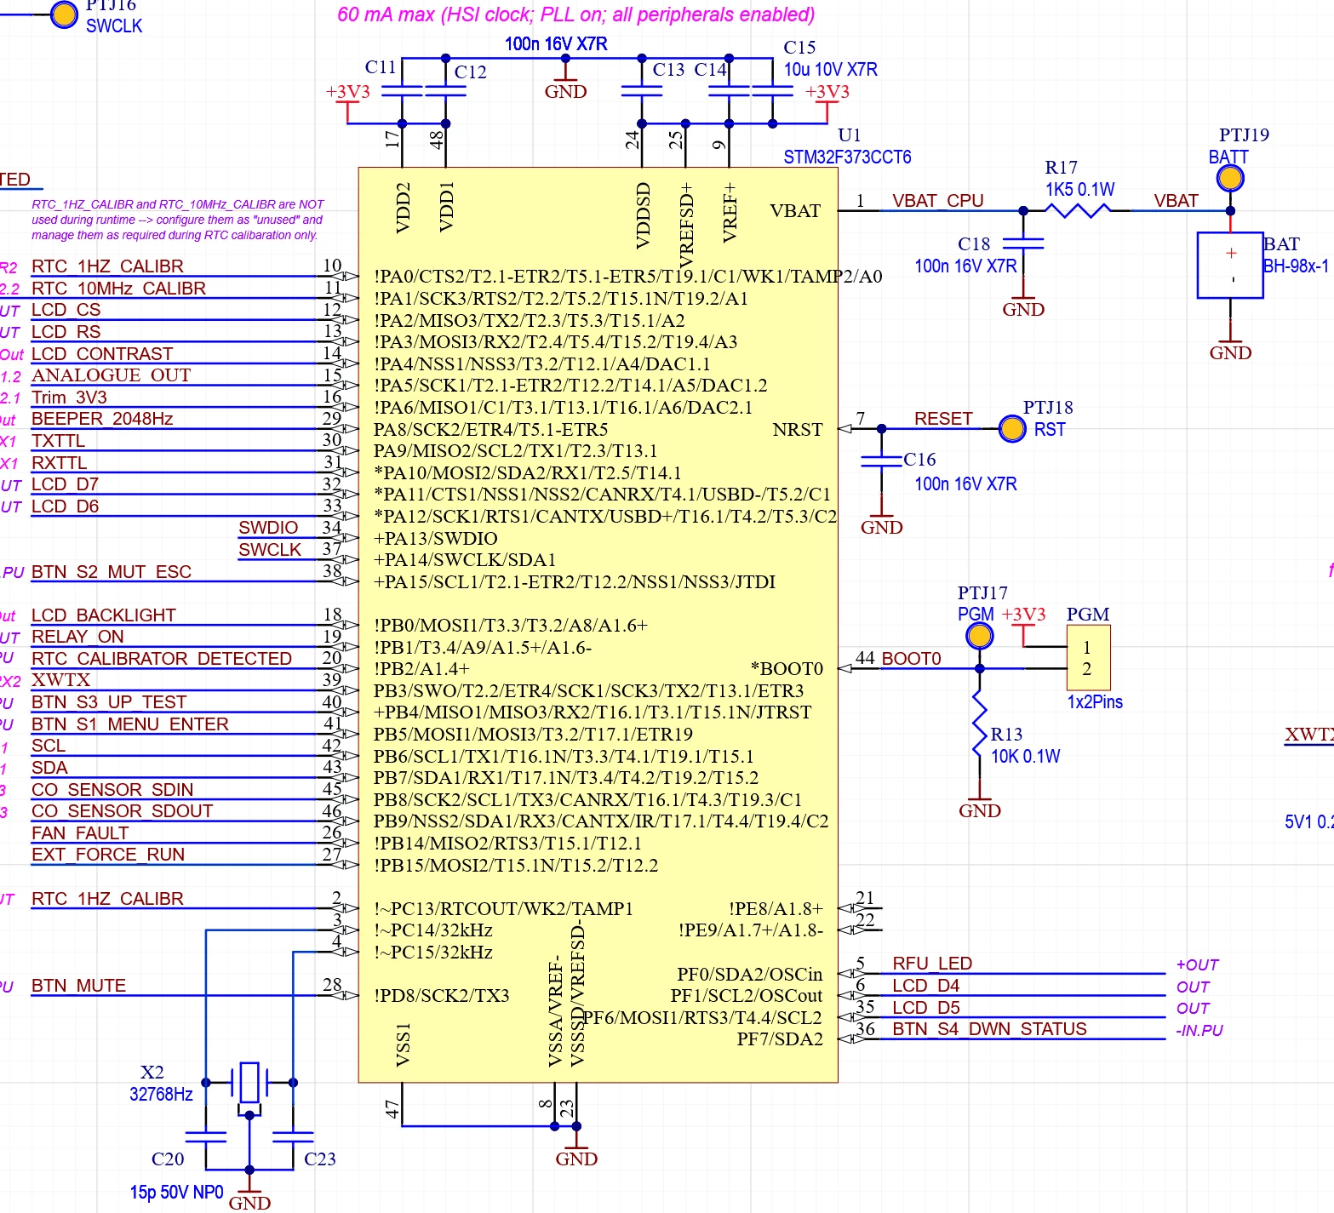Click the TXTTL net label
1334x1213 pixels.
[58, 440]
